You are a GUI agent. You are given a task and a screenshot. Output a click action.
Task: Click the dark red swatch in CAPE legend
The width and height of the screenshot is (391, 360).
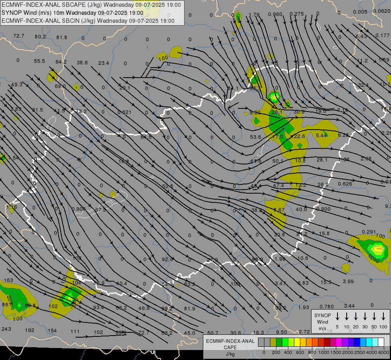tap(327, 342)
